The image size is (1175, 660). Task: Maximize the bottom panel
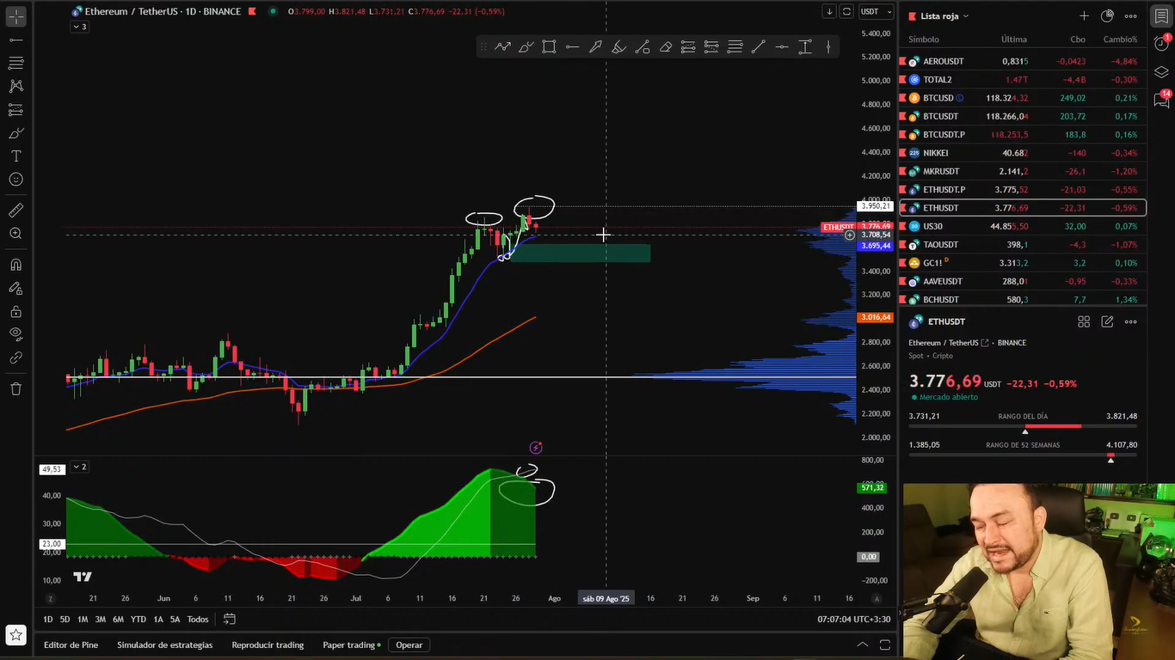pos(884,645)
